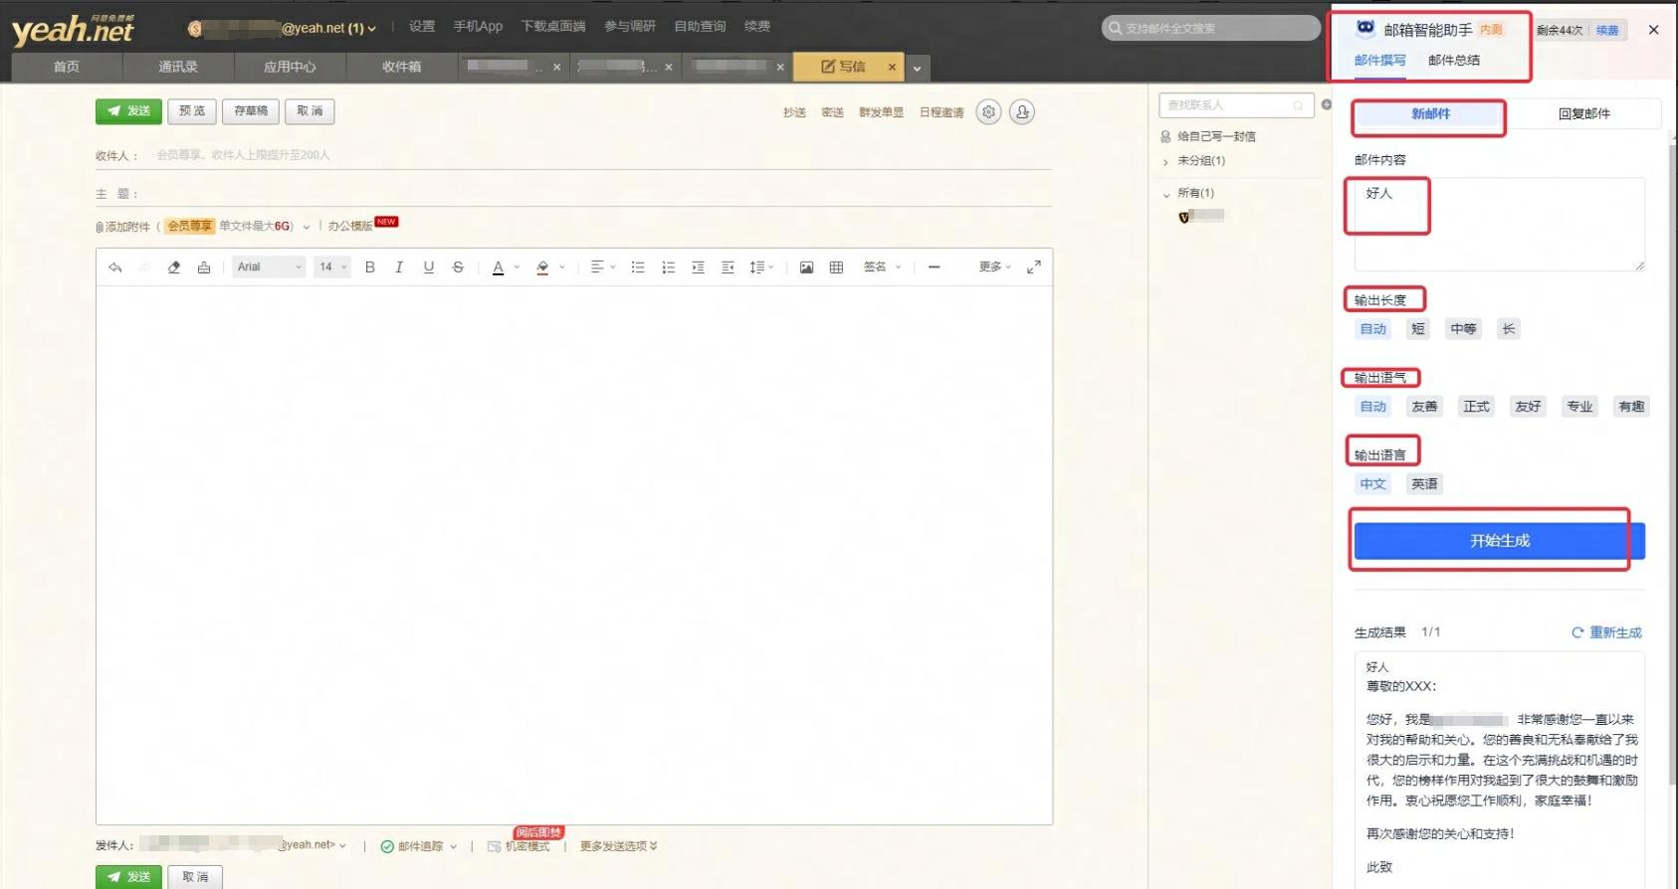Viewport: 1678px width, 889px height.
Task: Open the 通讯录 navigation tab
Action: [x=178, y=67]
